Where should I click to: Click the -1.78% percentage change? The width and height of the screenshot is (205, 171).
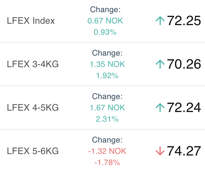click(x=107, y=163)
